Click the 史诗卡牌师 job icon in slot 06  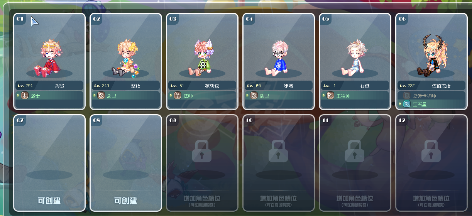407,95
